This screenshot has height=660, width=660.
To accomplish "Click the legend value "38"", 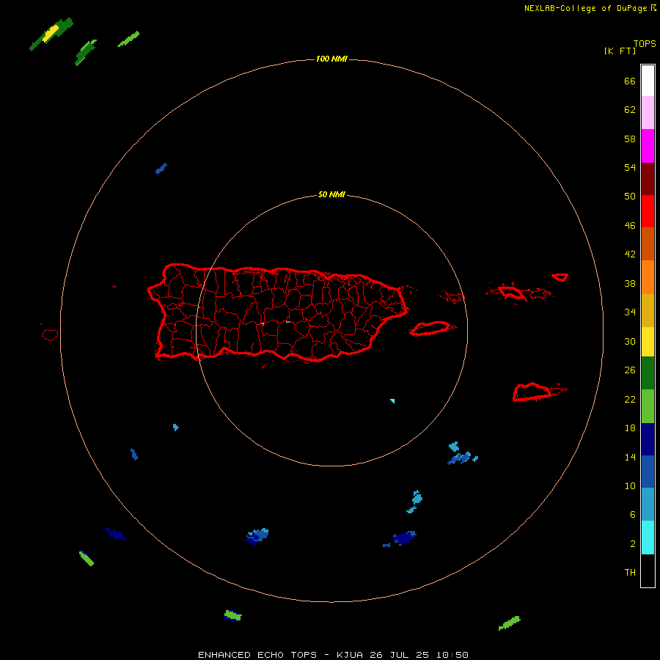I will click(x=630, y=283).
